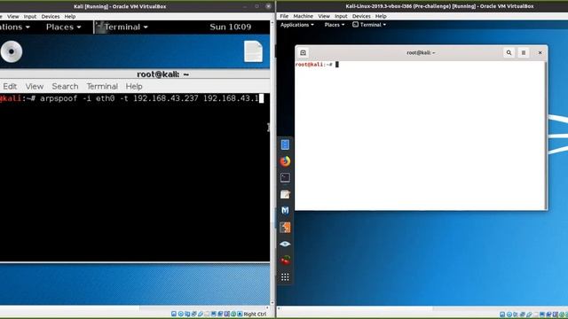The height and width of the screenshot is (319, 568).
Task: Launch Terminal from the Kali dock
Action: [285, 177]
